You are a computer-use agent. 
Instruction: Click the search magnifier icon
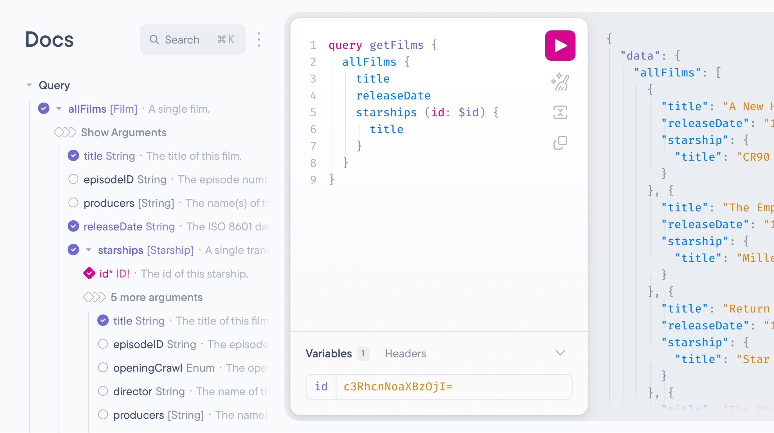(155, 39)
